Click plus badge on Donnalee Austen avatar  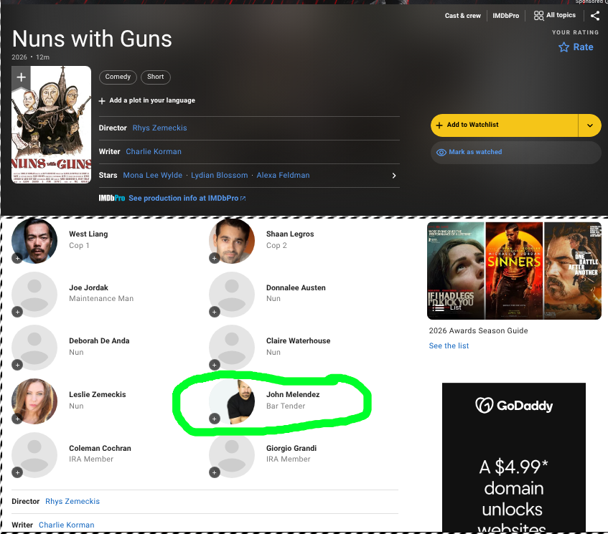[215, 312]
